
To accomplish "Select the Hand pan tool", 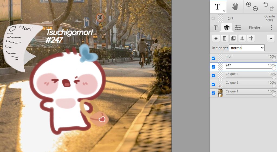I will coord(235,7).
